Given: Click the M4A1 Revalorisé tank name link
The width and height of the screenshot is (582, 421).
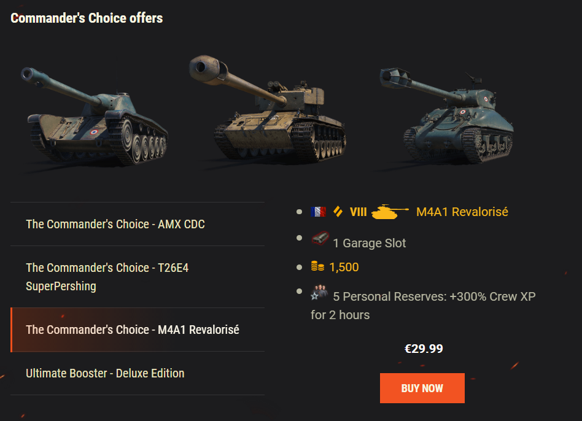Looking at the screenshot, I should (x=462, y=212).
